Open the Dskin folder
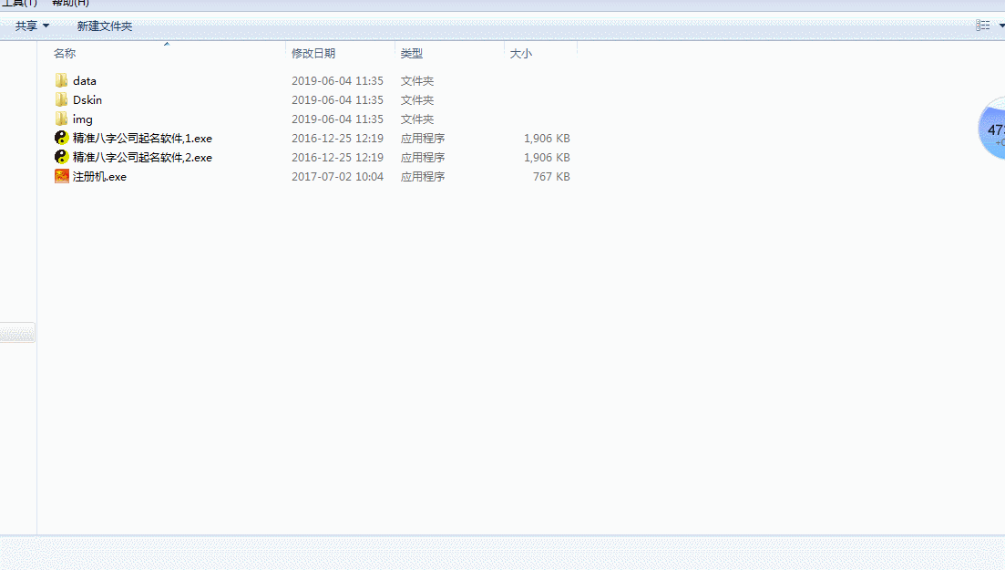This screenshot has width=1005, height=570. tap(86, 99)
